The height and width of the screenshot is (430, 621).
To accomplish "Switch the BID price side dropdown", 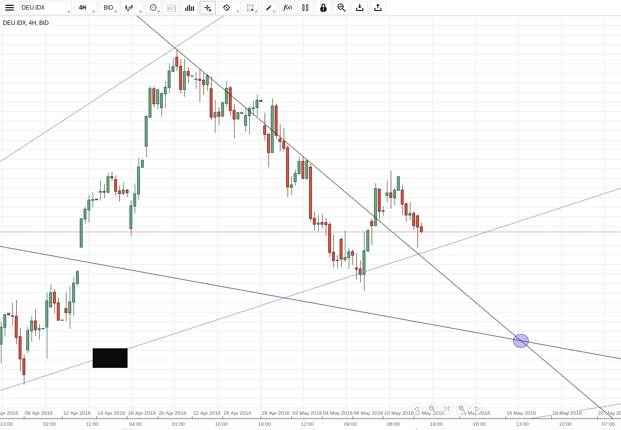I will (108, 8).
